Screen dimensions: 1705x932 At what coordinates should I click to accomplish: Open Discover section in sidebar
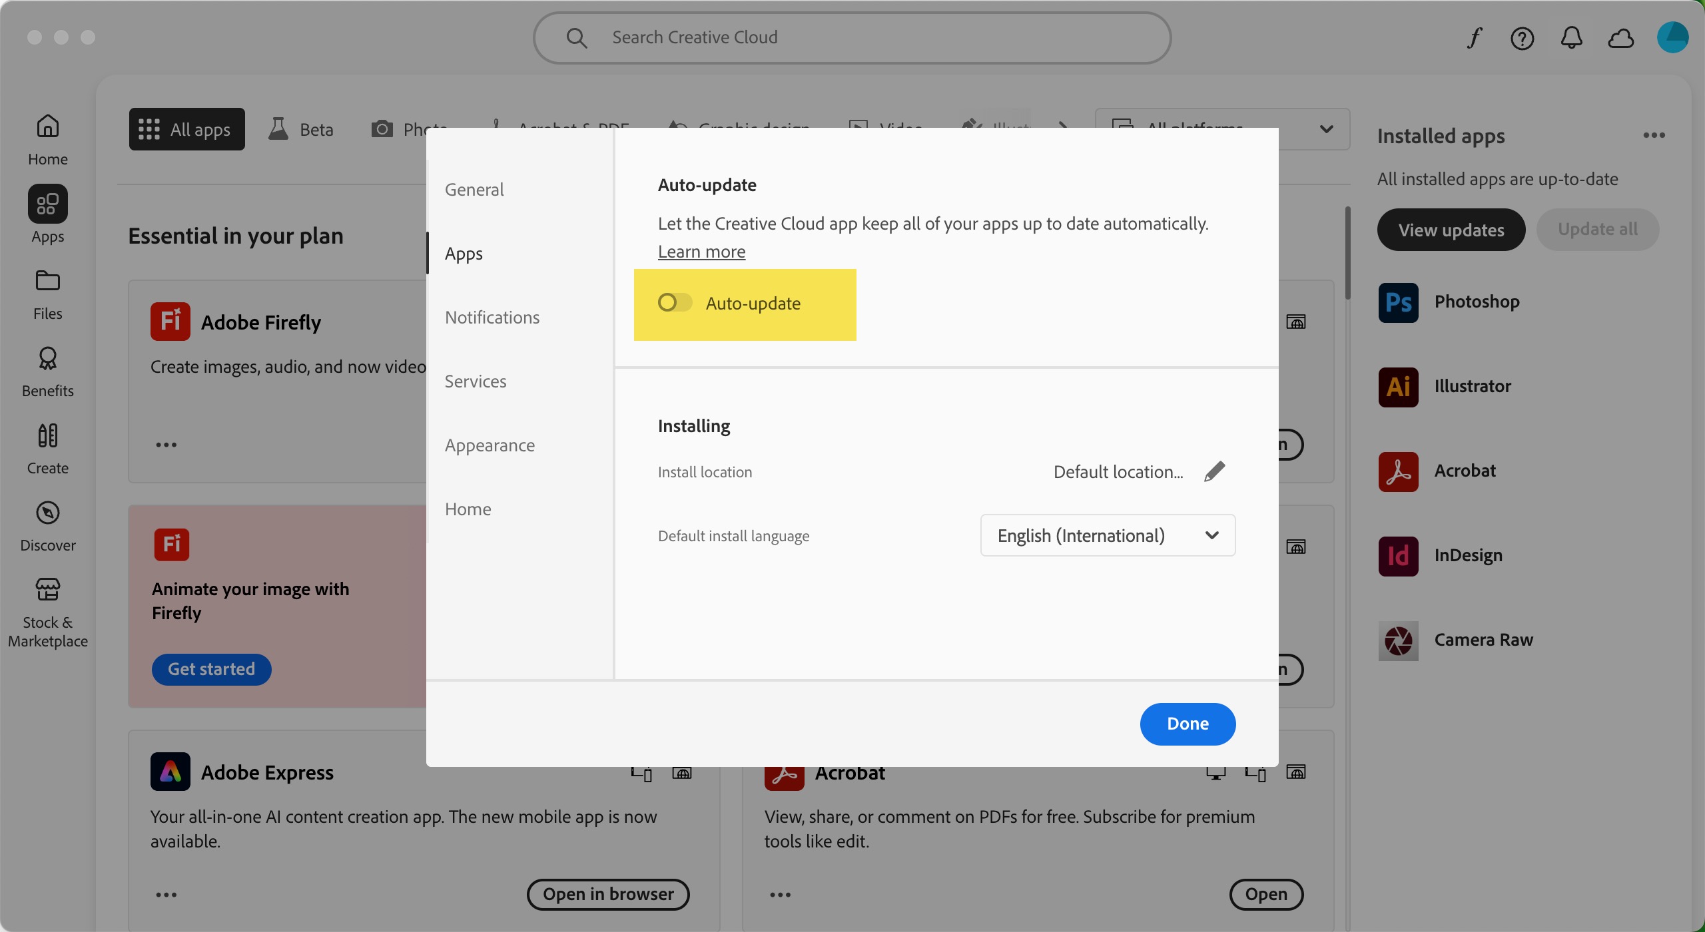pos(47,526)
